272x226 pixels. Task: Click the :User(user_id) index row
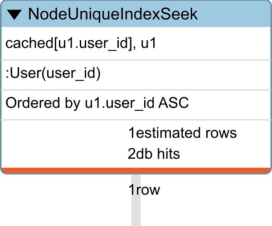click(x=136, y=75)
